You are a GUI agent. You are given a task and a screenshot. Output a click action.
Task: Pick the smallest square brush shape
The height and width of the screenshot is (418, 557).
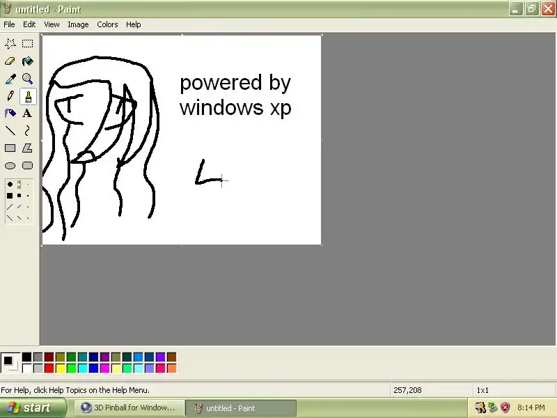coord(28,196)
